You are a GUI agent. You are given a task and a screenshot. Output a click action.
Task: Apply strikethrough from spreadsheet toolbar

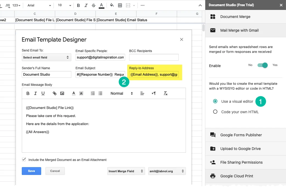tap(93, 5)
